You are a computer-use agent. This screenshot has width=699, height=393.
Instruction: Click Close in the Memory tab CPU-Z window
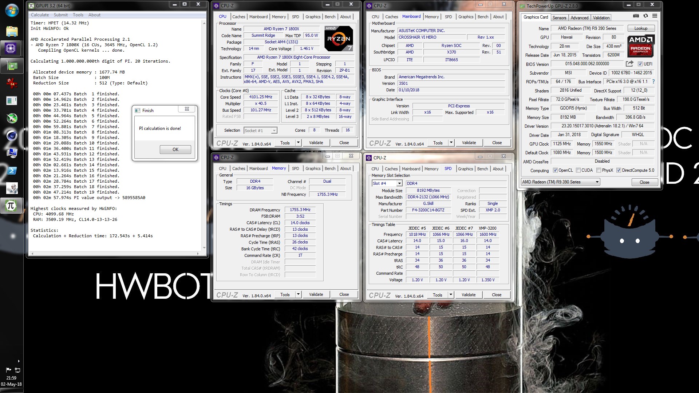click(x=344, y=294)
